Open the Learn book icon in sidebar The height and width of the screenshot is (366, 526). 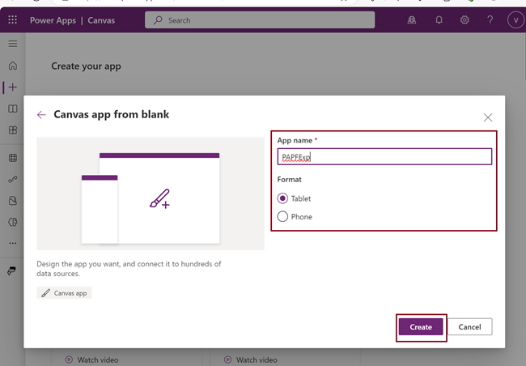(13, 109)
